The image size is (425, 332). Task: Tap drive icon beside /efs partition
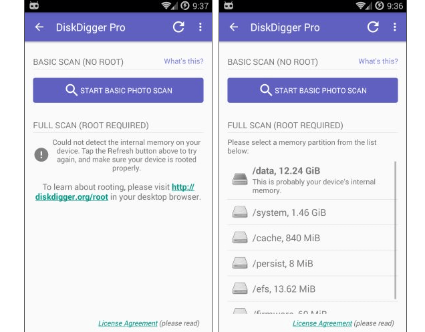[240, 289]
